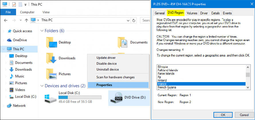255x120 pixels.
Task: Select OneDrive in navigation pane
Action: [x=20, y=40]
